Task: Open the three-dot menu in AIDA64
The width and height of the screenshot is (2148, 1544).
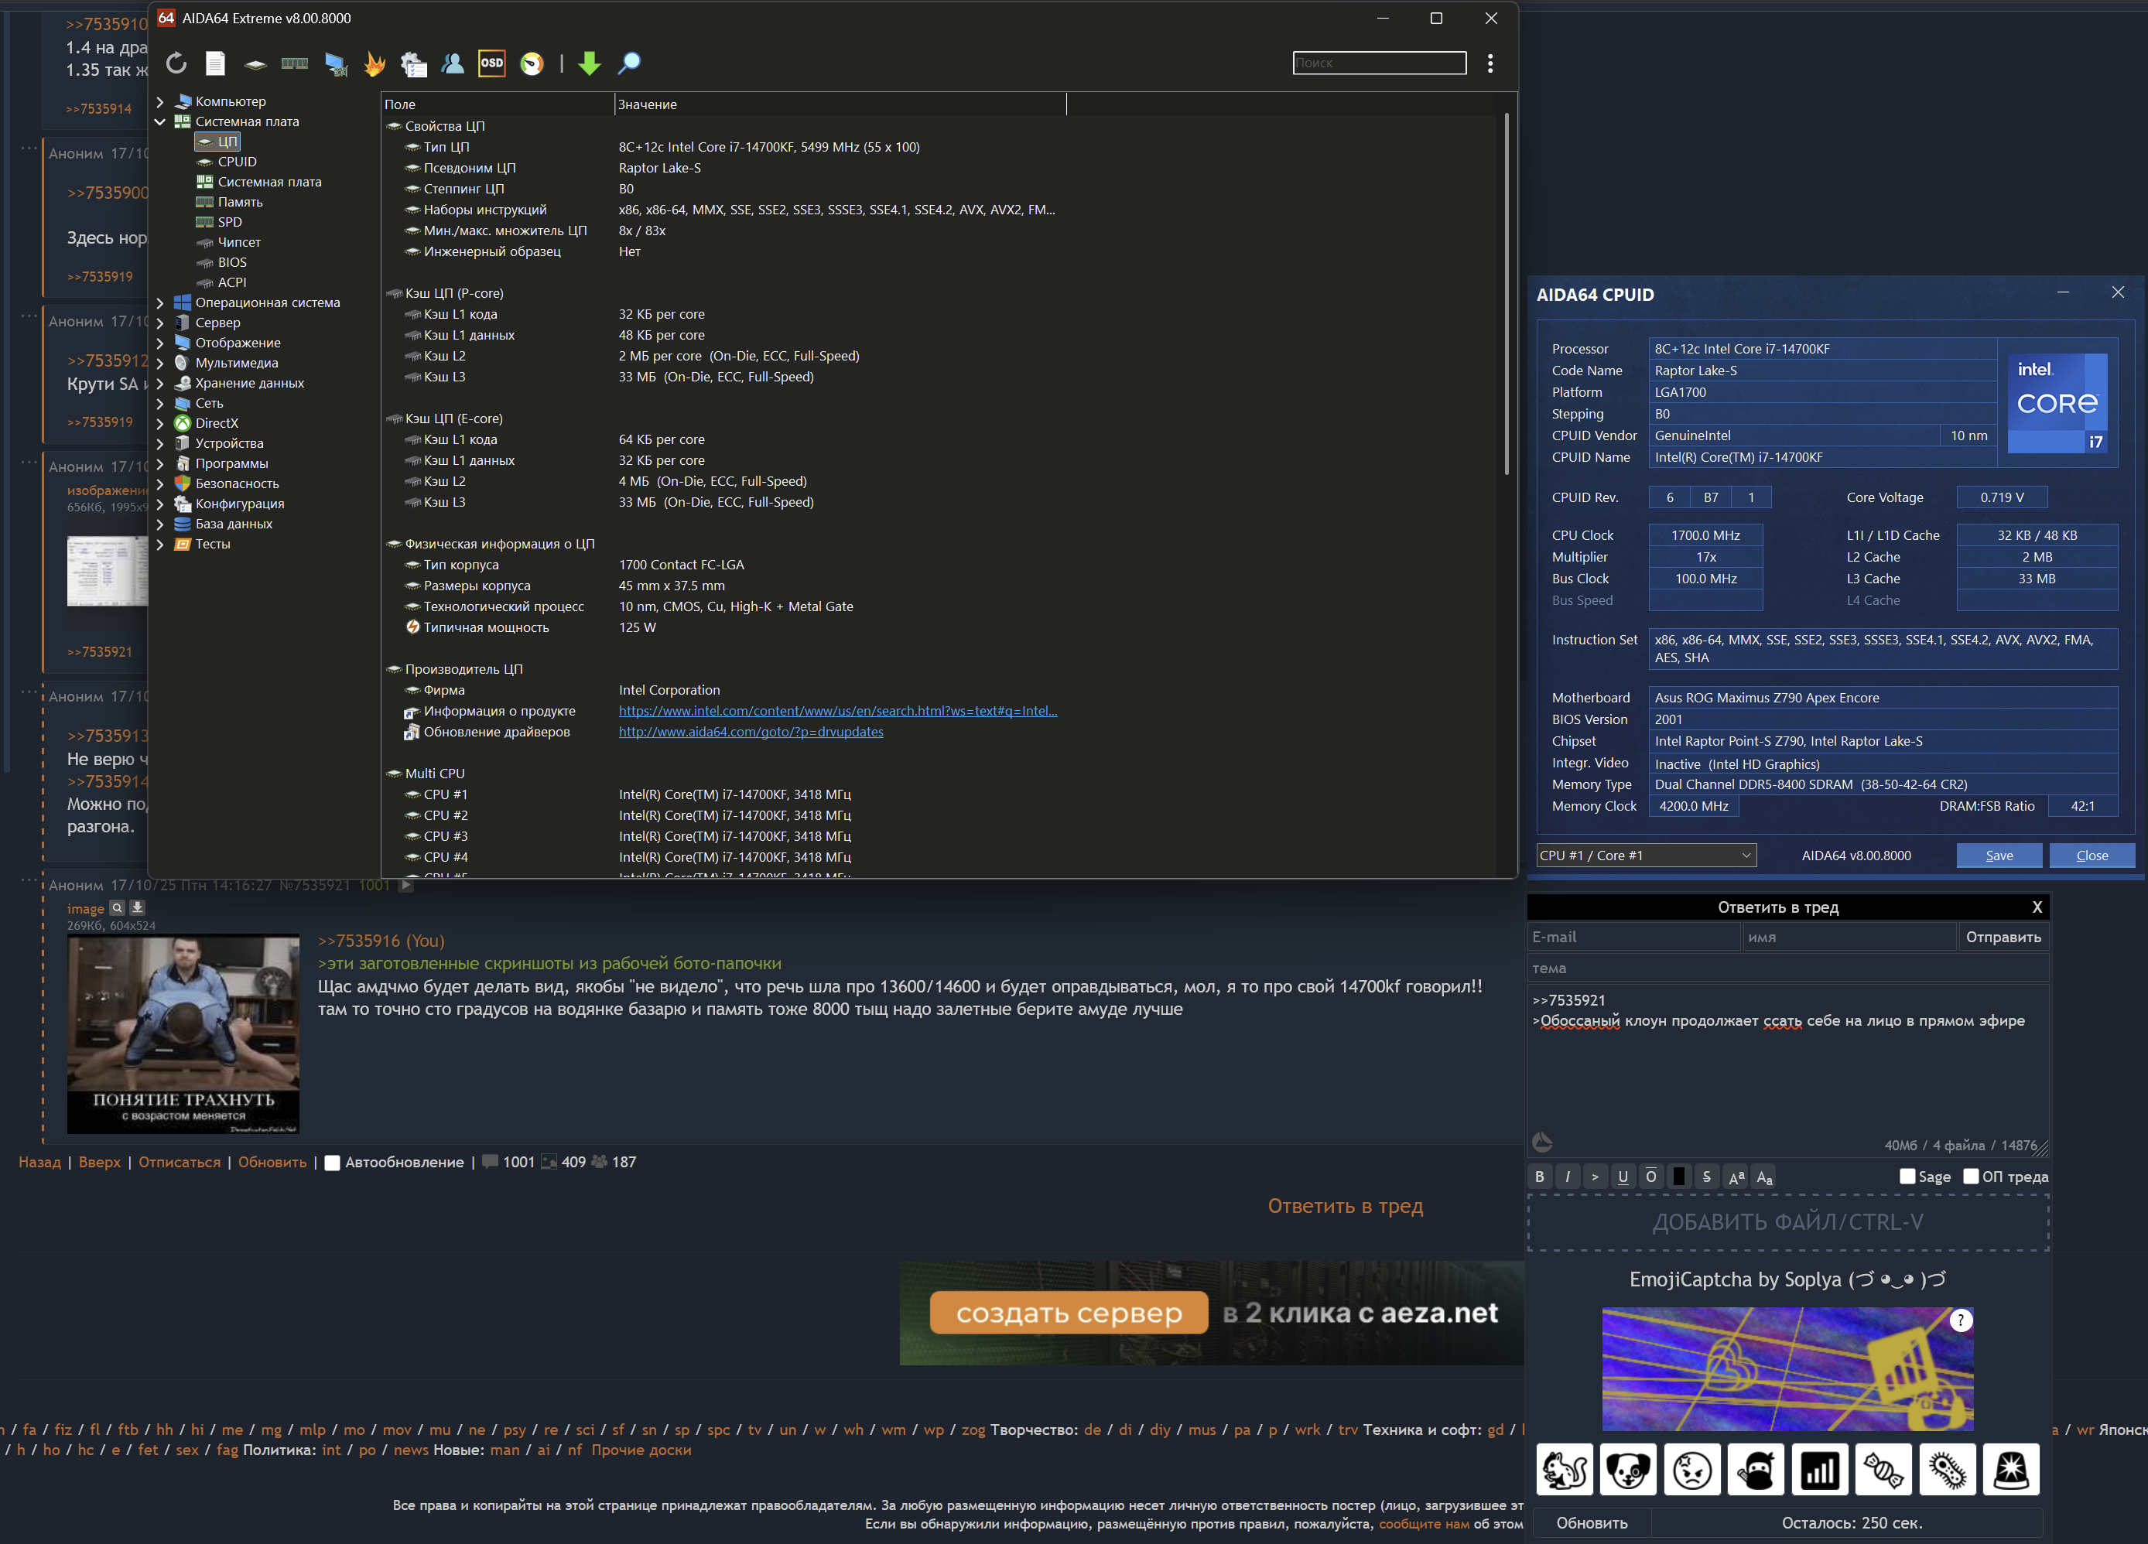Action: tap(1490, 63)
